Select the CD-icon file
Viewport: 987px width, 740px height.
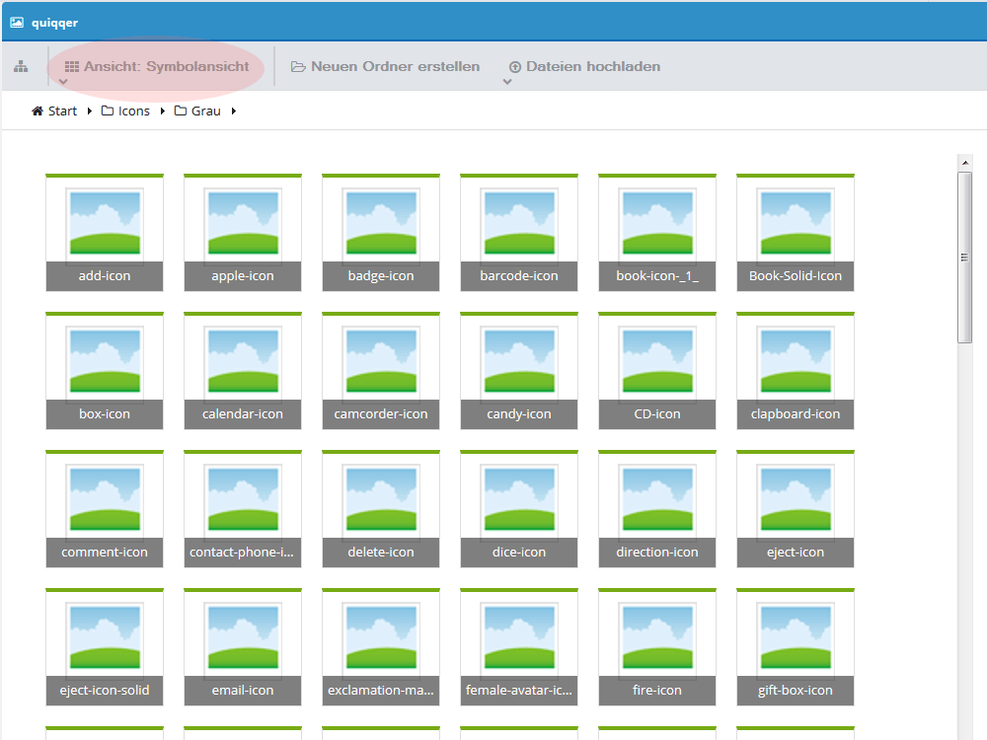[x=657, y=371]
